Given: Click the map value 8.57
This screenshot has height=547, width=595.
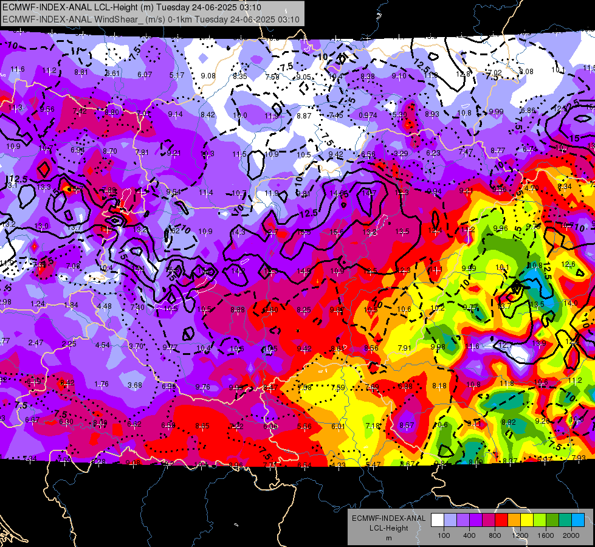Looking at the screenshot, I should tap(407, 425).
